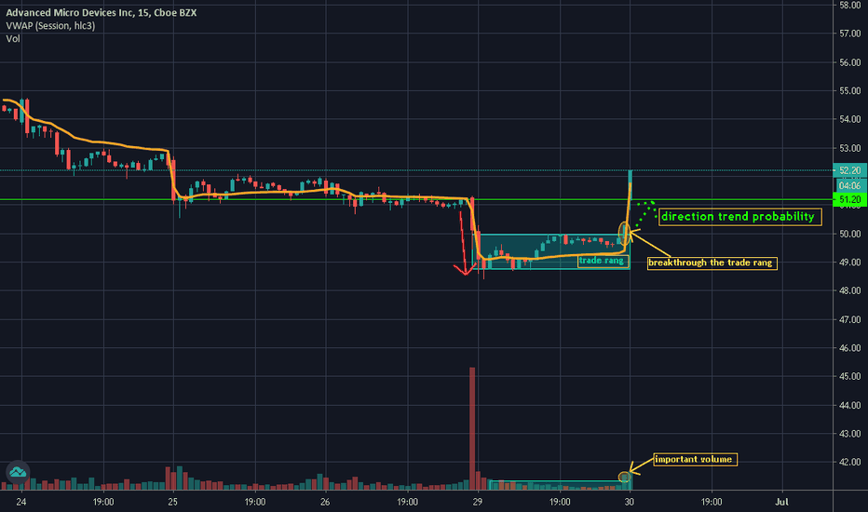
Task: Select the 'breakthrough the trade rang' annotation
Action: (712, 263)
